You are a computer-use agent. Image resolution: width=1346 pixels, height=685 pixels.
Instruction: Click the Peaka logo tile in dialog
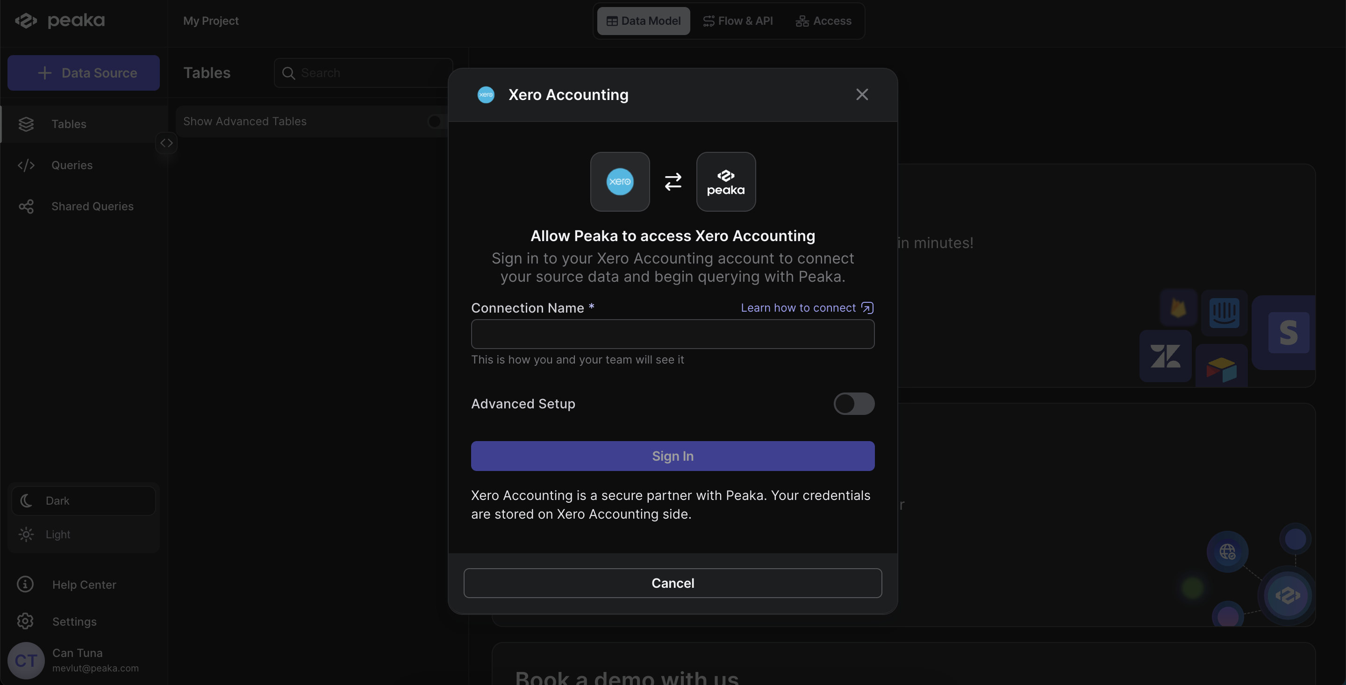726,181
